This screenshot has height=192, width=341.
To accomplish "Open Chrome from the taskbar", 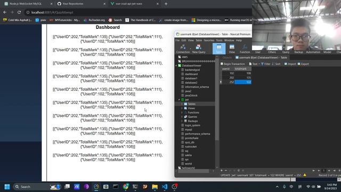I will pyautogui.click(x=126, y=187).
